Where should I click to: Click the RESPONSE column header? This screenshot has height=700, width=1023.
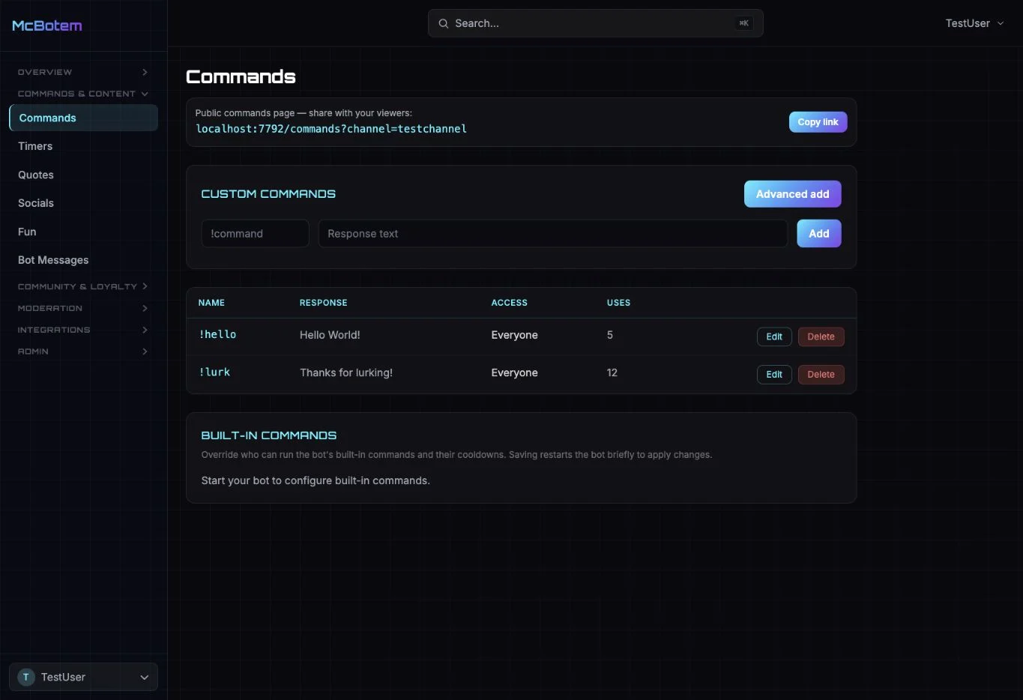323,303
